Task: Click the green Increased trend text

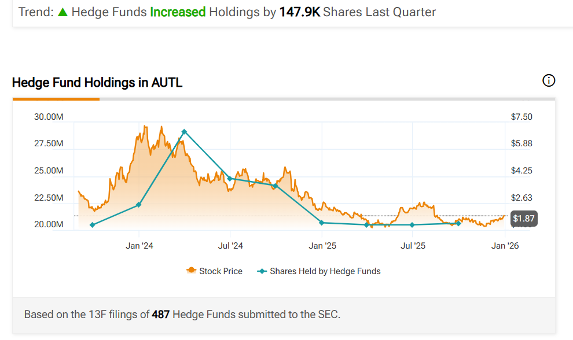Action: (x=178, y=12)
